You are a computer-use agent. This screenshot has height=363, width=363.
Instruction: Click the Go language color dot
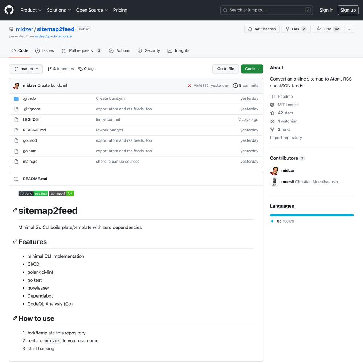click(x=272, y=221)
